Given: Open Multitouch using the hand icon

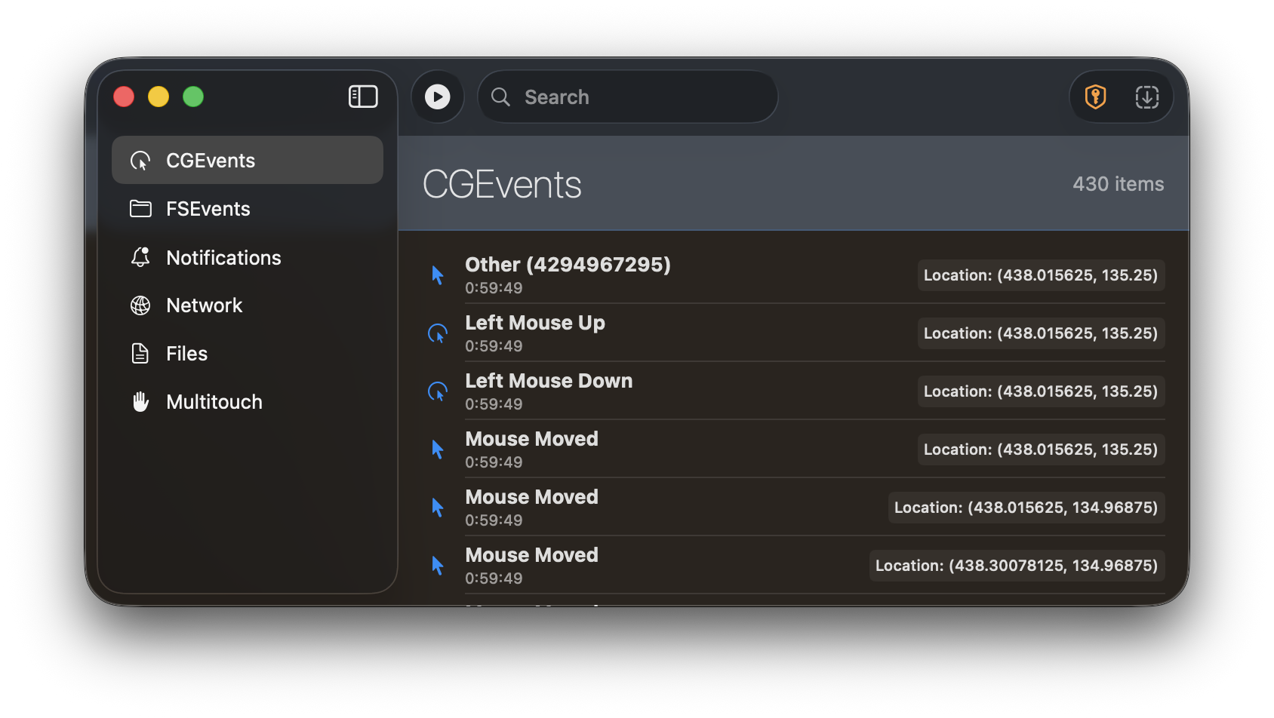Looking at the screenshot, I should coord(140,401).
